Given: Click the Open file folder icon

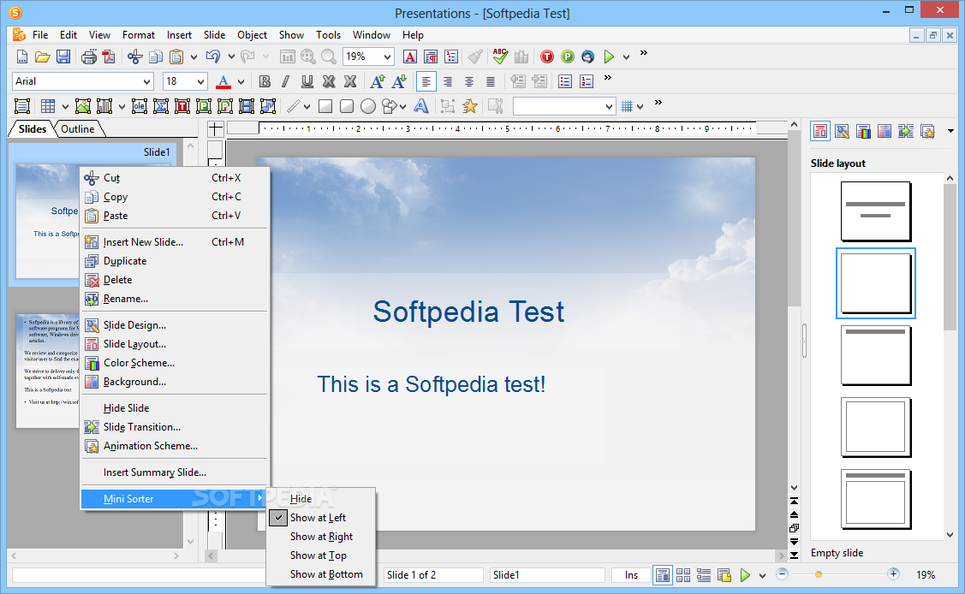Looking at the screenshot, I should (x=42, y=56).
